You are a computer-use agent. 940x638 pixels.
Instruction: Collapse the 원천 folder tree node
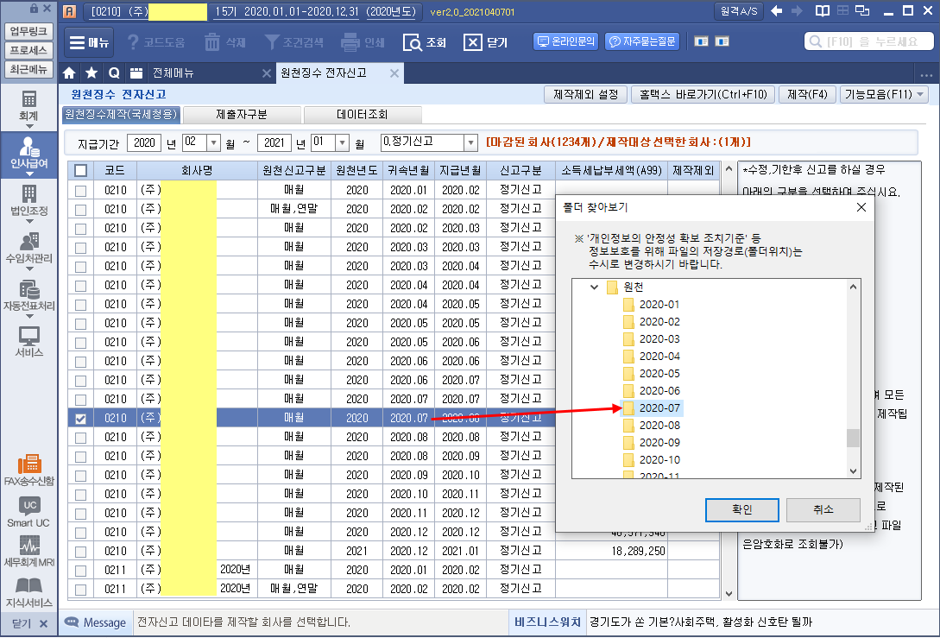coord(594,287)
